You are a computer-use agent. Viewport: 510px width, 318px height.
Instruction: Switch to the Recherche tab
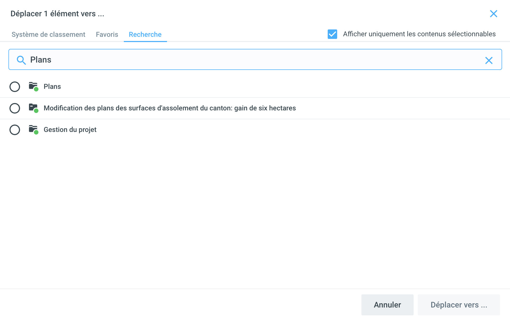coord(145,34)
